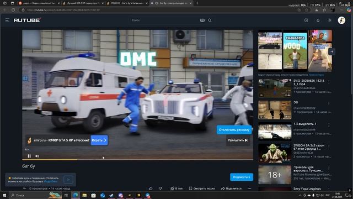Show hidden system tray icons
Screen dimensions: 353x199
pyautogui.click(x=300, y=195)
